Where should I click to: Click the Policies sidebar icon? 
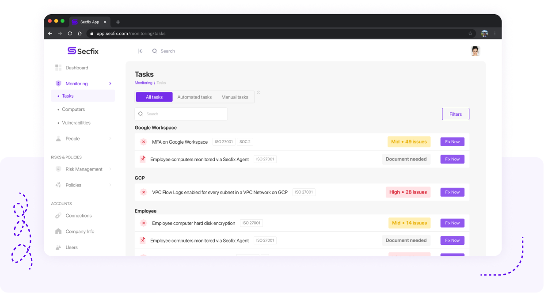[x=58, y=185]
